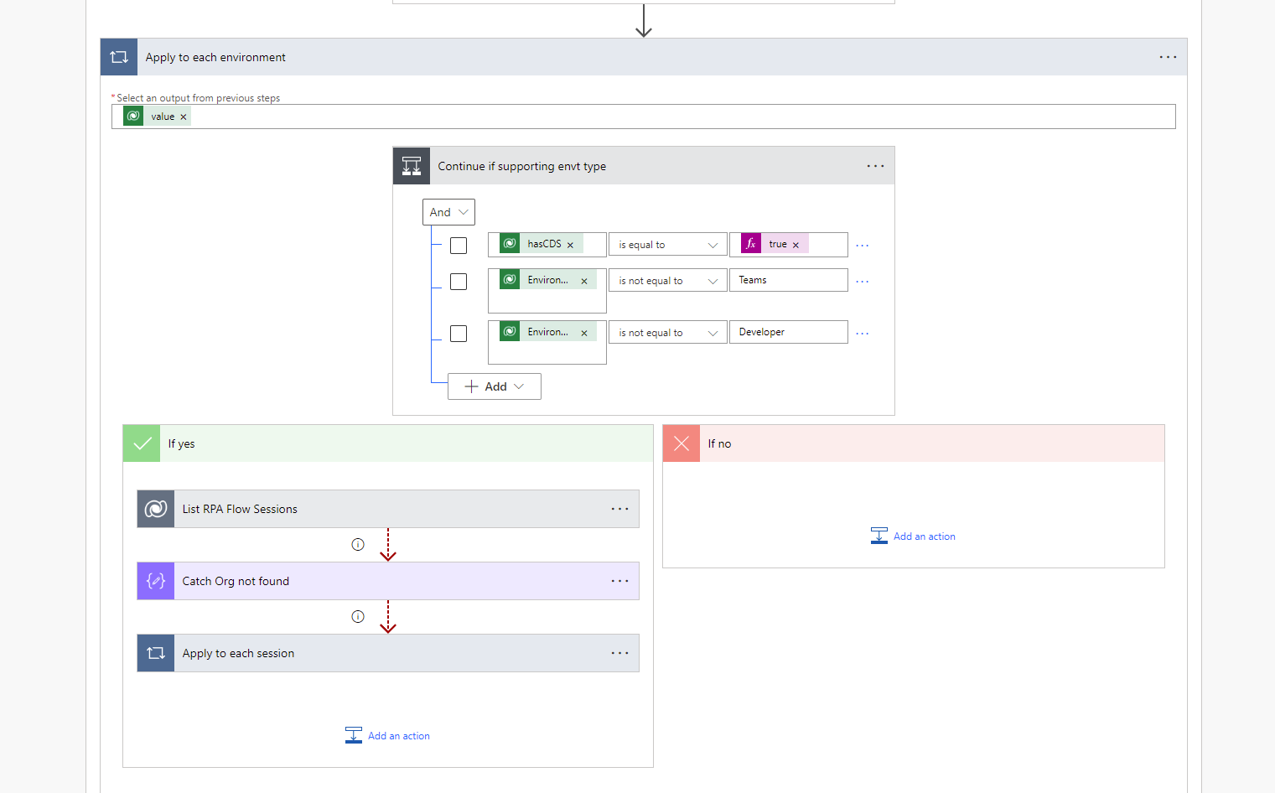Screen dimensions: 1275x793
Task: Click the Add condition row button
Action: tap(494, 386)
